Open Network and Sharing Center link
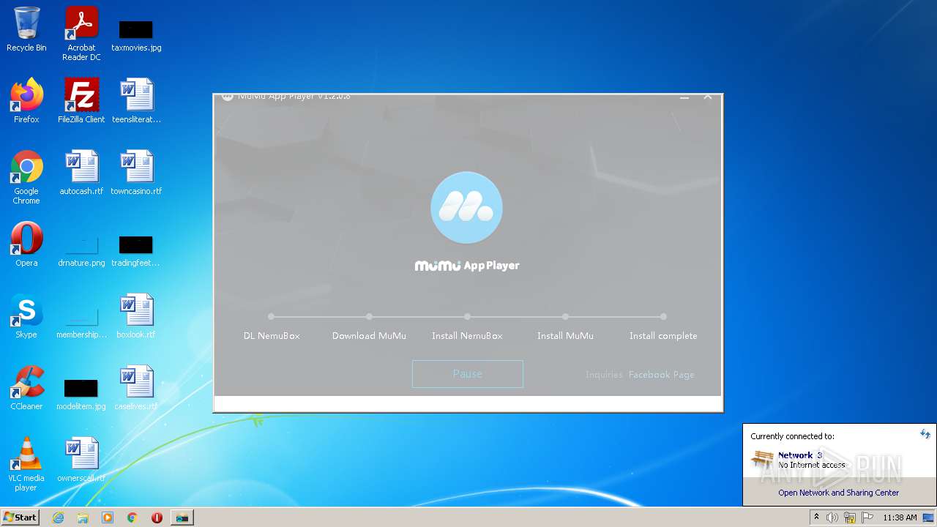 (839, 493)
